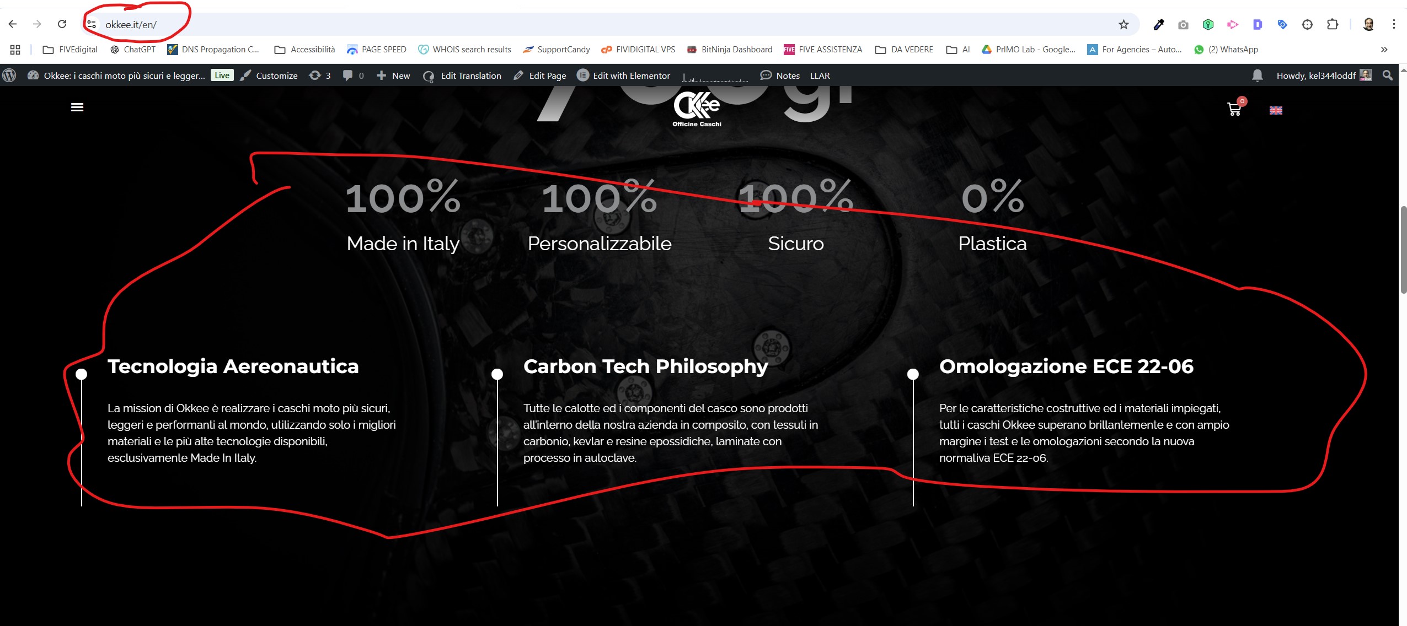Open the ChatGPT bookmark
Viewport: 1407px width, 626px height.
[133, 50]
